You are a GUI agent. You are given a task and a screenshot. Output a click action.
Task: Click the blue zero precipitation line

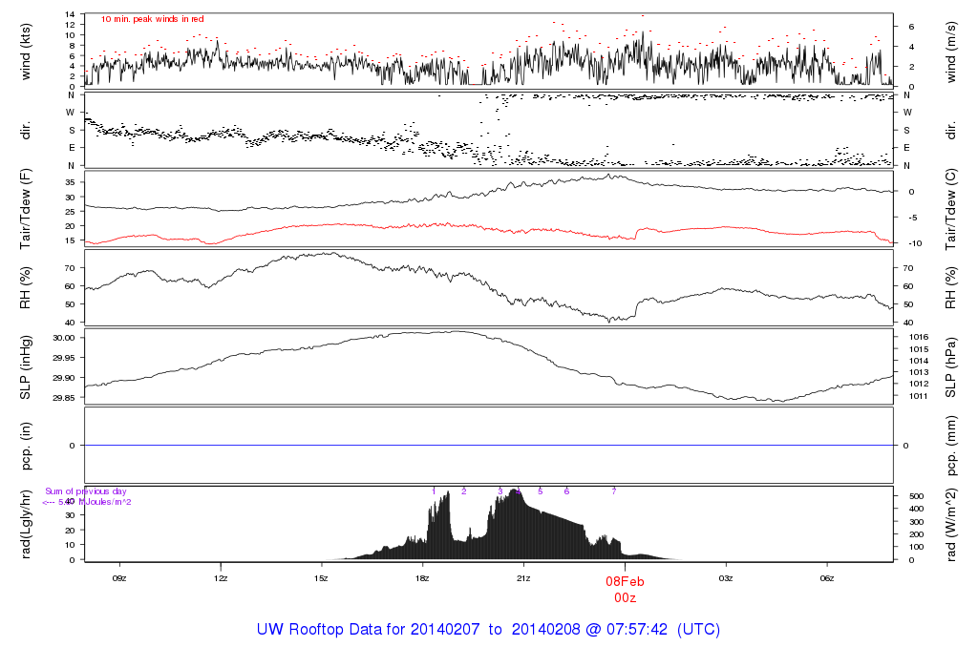click(489, 446)
